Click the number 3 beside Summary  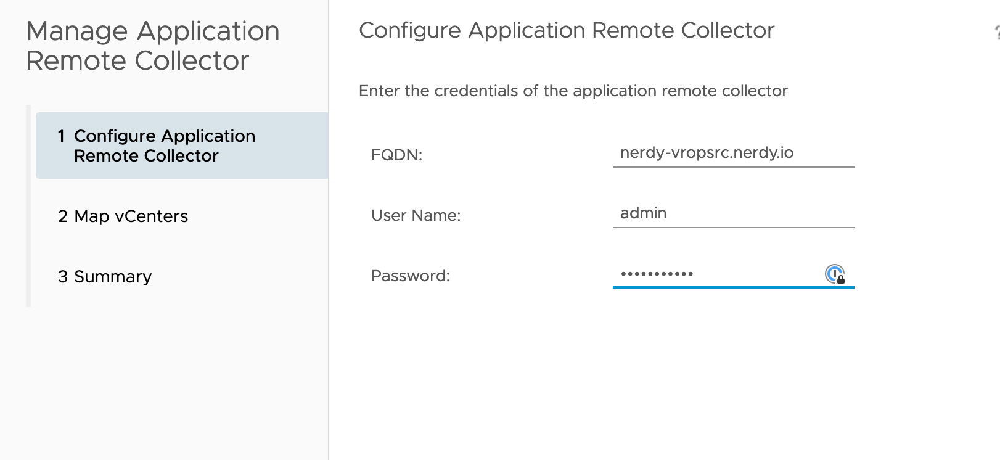coord(62,277)
